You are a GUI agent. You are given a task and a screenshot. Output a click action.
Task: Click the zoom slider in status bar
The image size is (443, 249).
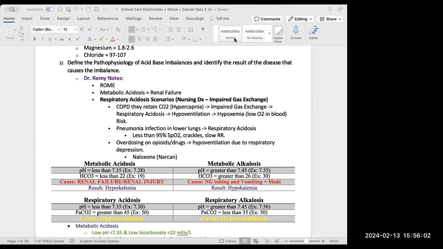click(x=306, y=241)
